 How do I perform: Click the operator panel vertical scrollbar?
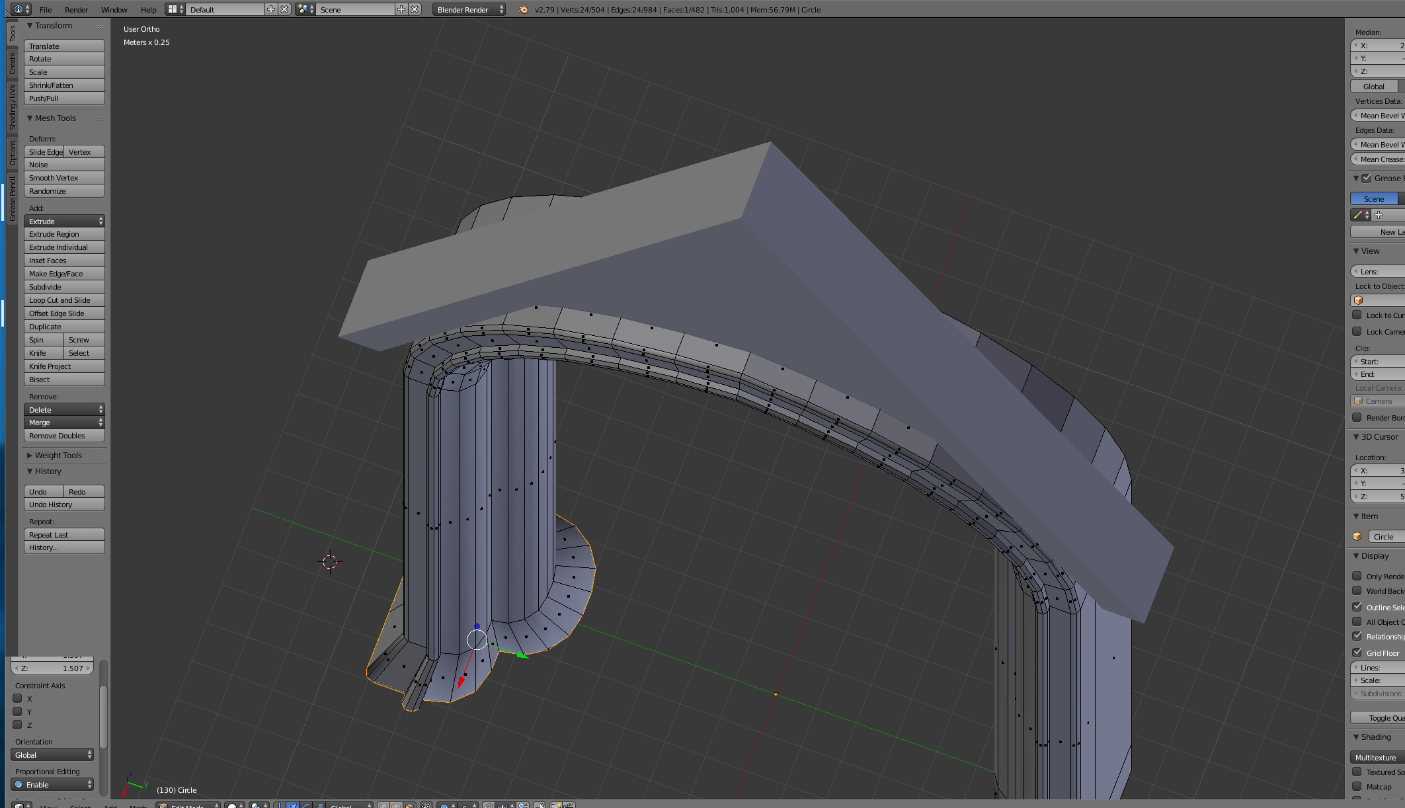pyautogui.click(x=103, y=717)
